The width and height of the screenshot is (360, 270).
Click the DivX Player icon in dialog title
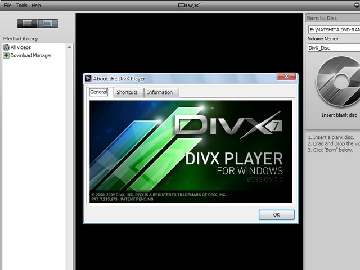88,79
